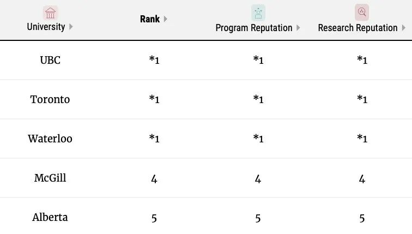Select the Research Reputation header text
412x234 pixels.
point(358,28)
